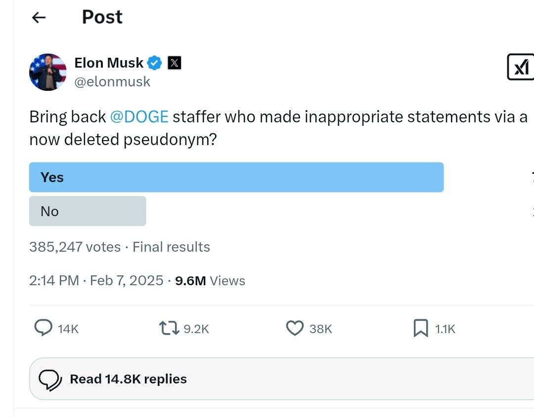Open the @elonmusk handle
This screenshot has width=534, height=417.
112,81
